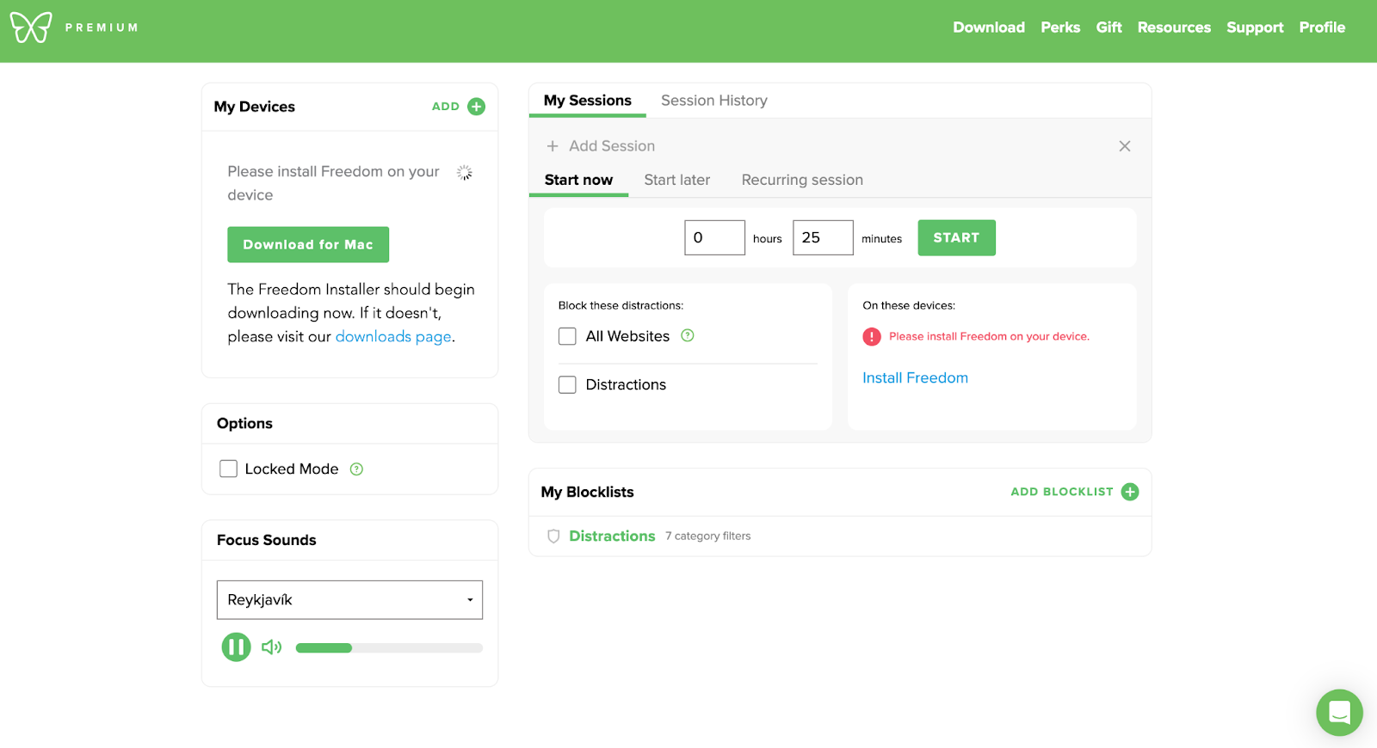Check the All Websites checkbox
Screen dimensions: 1377x748
pyautogui.click(x=567, y=336)
